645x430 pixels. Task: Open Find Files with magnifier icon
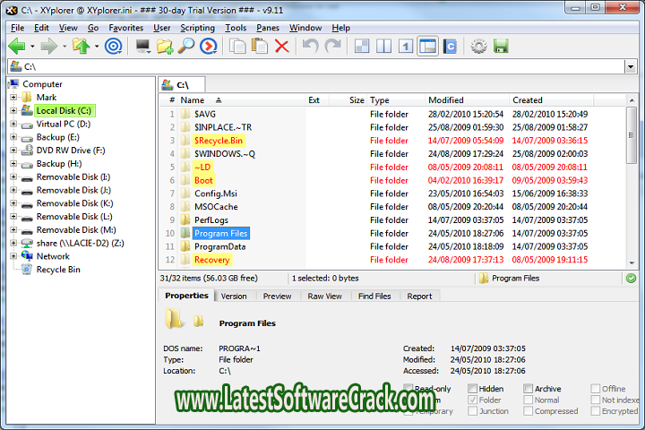[186, 46]
